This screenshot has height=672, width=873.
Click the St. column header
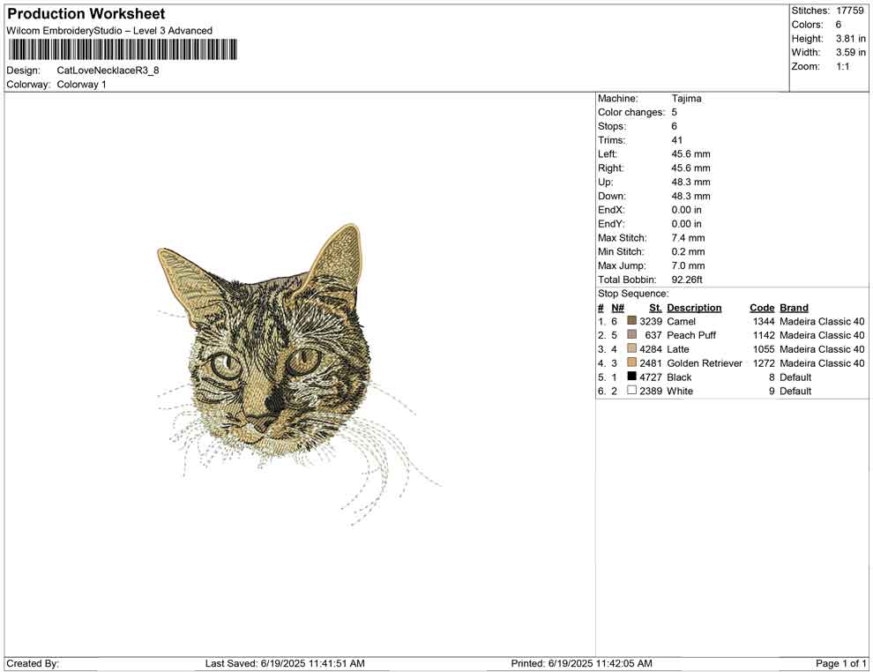tap(655, 308)
